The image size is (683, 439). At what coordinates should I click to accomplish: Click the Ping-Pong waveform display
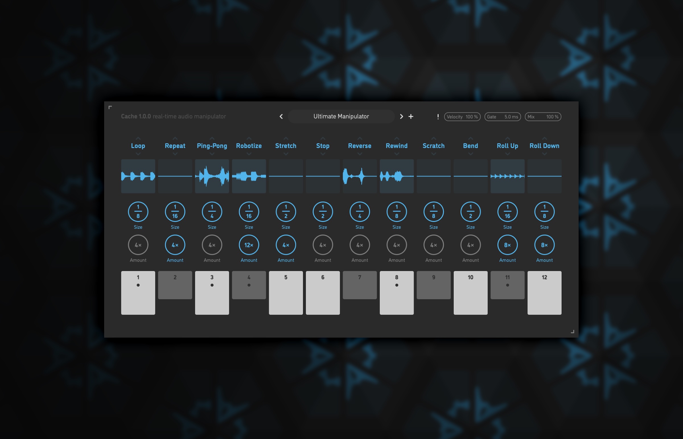point(212,176)
